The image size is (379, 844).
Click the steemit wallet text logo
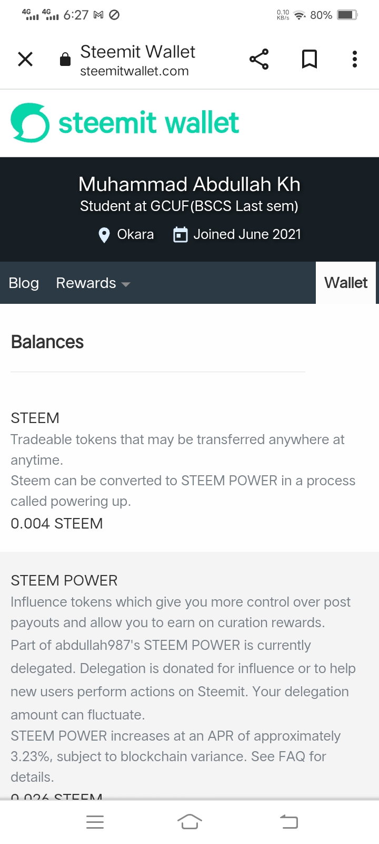(x=148, y=122)
